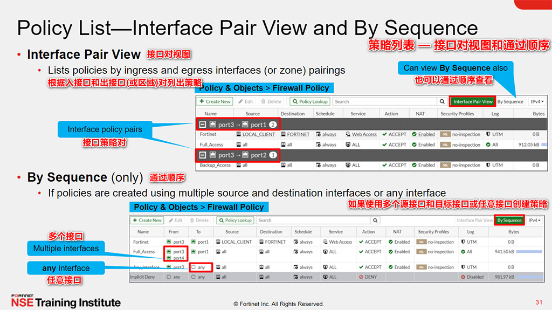Click the always schedule icon in the Backup_Access row
Viewport: 552px width, 310px height.
click(318, 165)
